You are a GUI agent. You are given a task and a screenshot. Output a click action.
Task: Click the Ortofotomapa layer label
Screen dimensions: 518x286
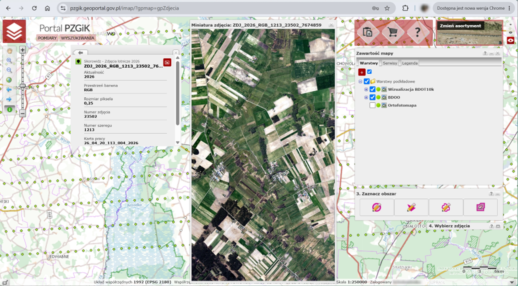(x=402, y=105)
